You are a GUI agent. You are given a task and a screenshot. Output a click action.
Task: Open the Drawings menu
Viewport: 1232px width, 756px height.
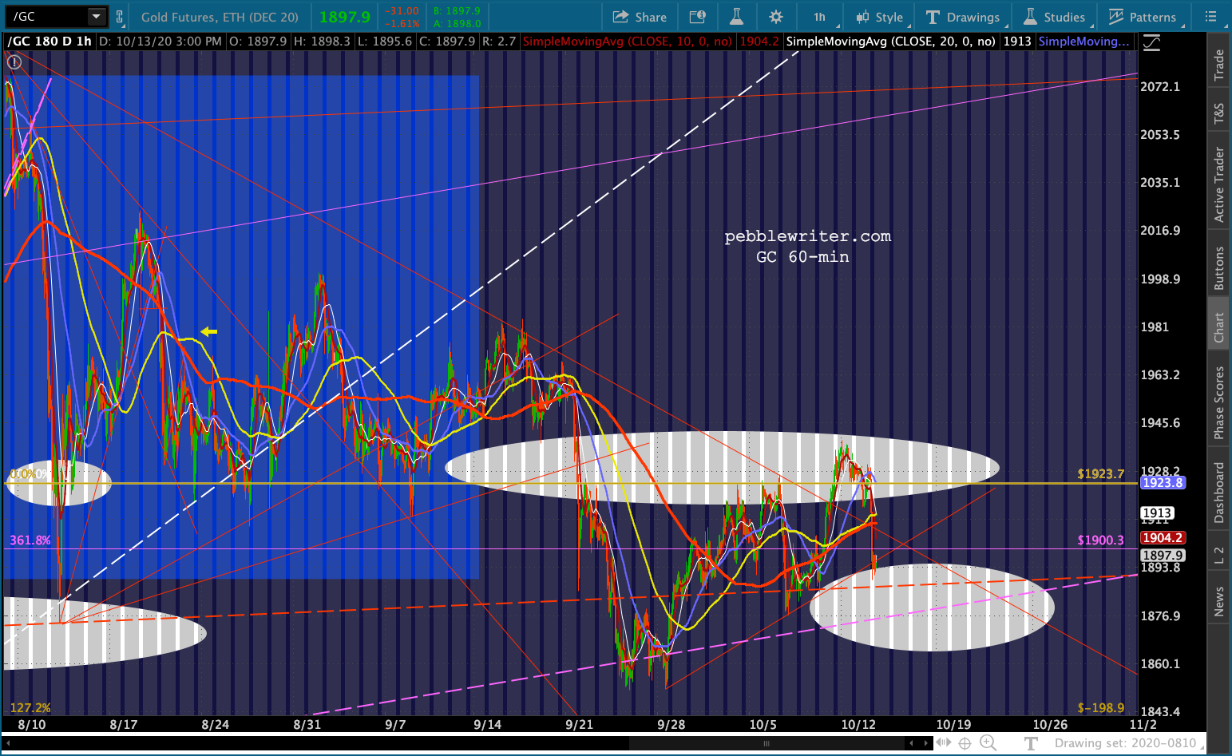(963, 17)
